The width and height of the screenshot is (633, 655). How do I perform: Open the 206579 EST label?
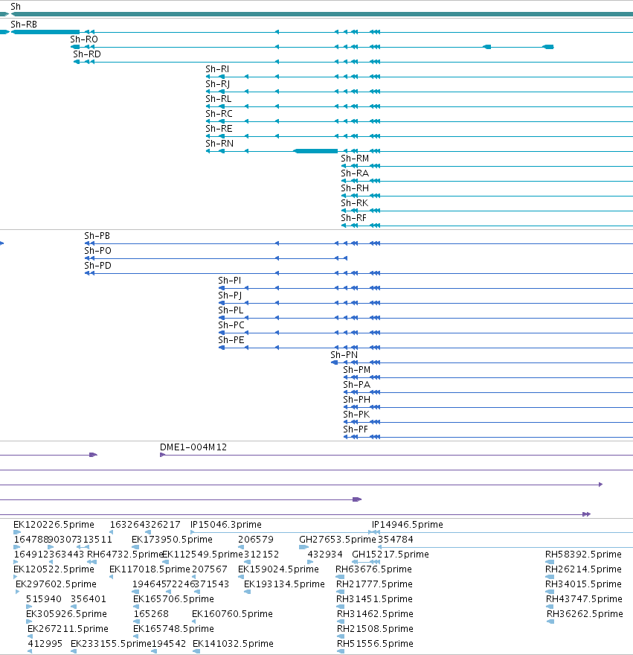click(x=256, y=540)
